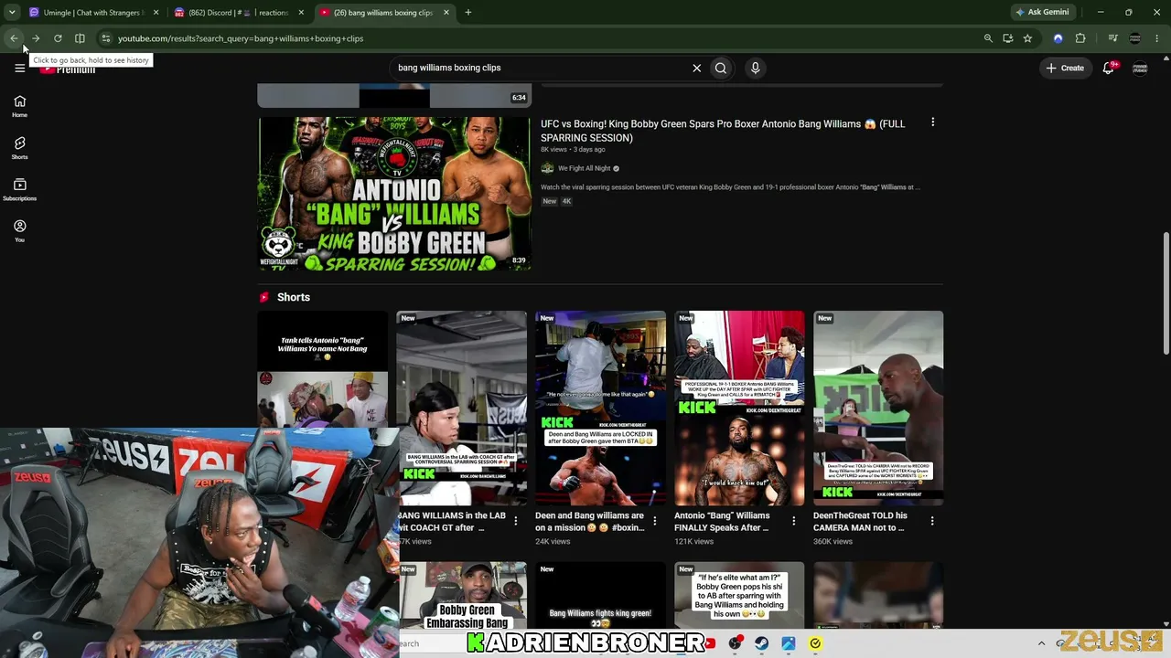Open Steam from the taskbar
1171x658 pixels.
point(761,643)
